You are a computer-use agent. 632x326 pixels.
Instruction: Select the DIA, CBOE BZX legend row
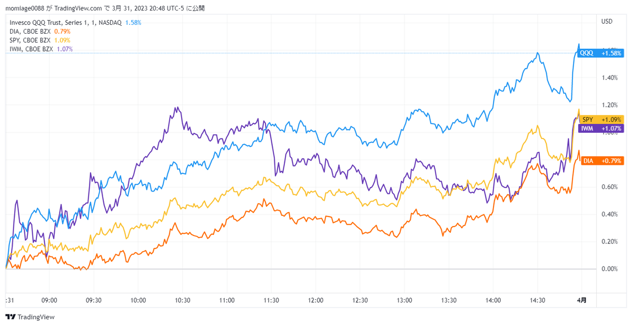tap(40, 32)
